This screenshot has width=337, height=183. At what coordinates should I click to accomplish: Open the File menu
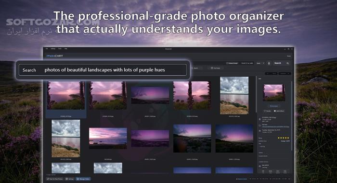coord(47,49)
